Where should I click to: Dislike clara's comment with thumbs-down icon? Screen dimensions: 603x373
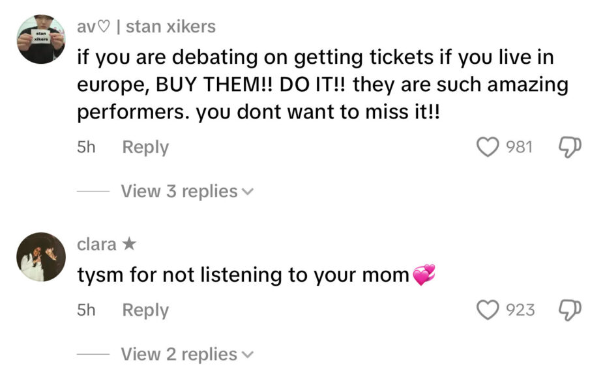570,310
